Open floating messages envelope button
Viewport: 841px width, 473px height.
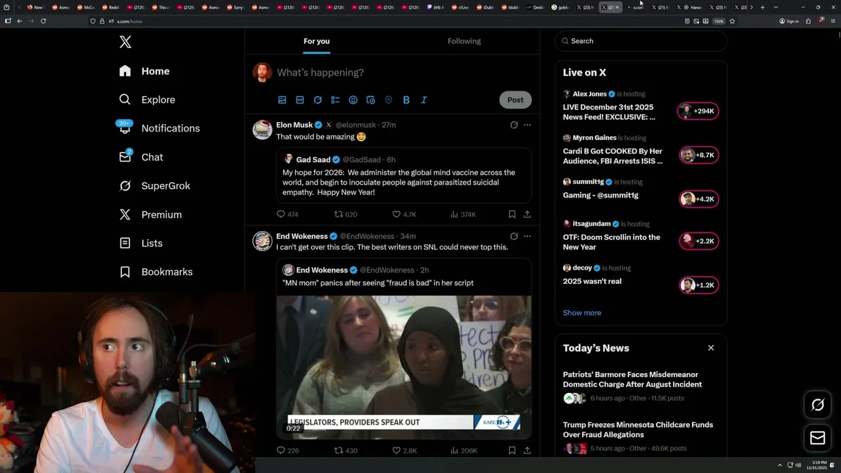pyautogui.click(x=817, y=438)
